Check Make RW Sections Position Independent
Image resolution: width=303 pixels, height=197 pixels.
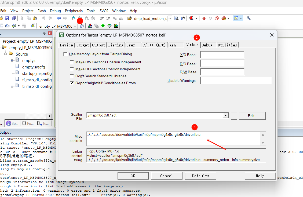[x=72, y=62]
